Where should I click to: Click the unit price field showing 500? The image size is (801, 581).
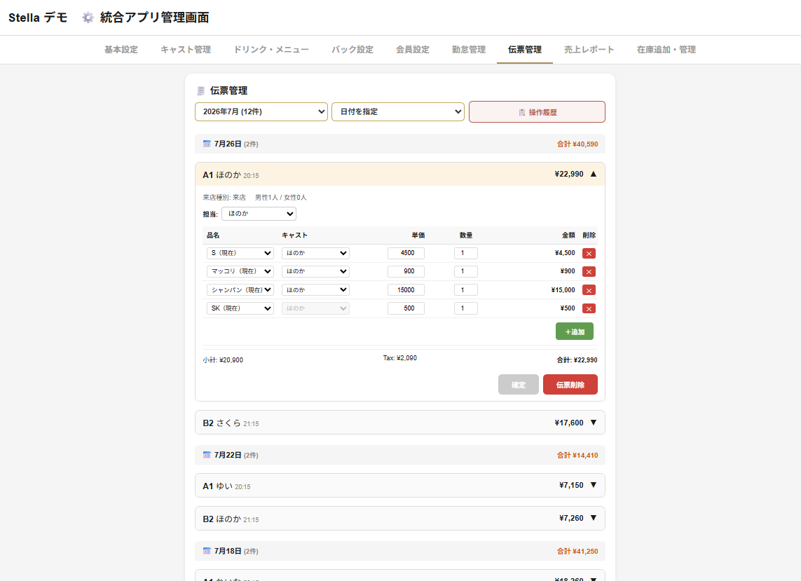pyautogui.click(x=406, y=308)
